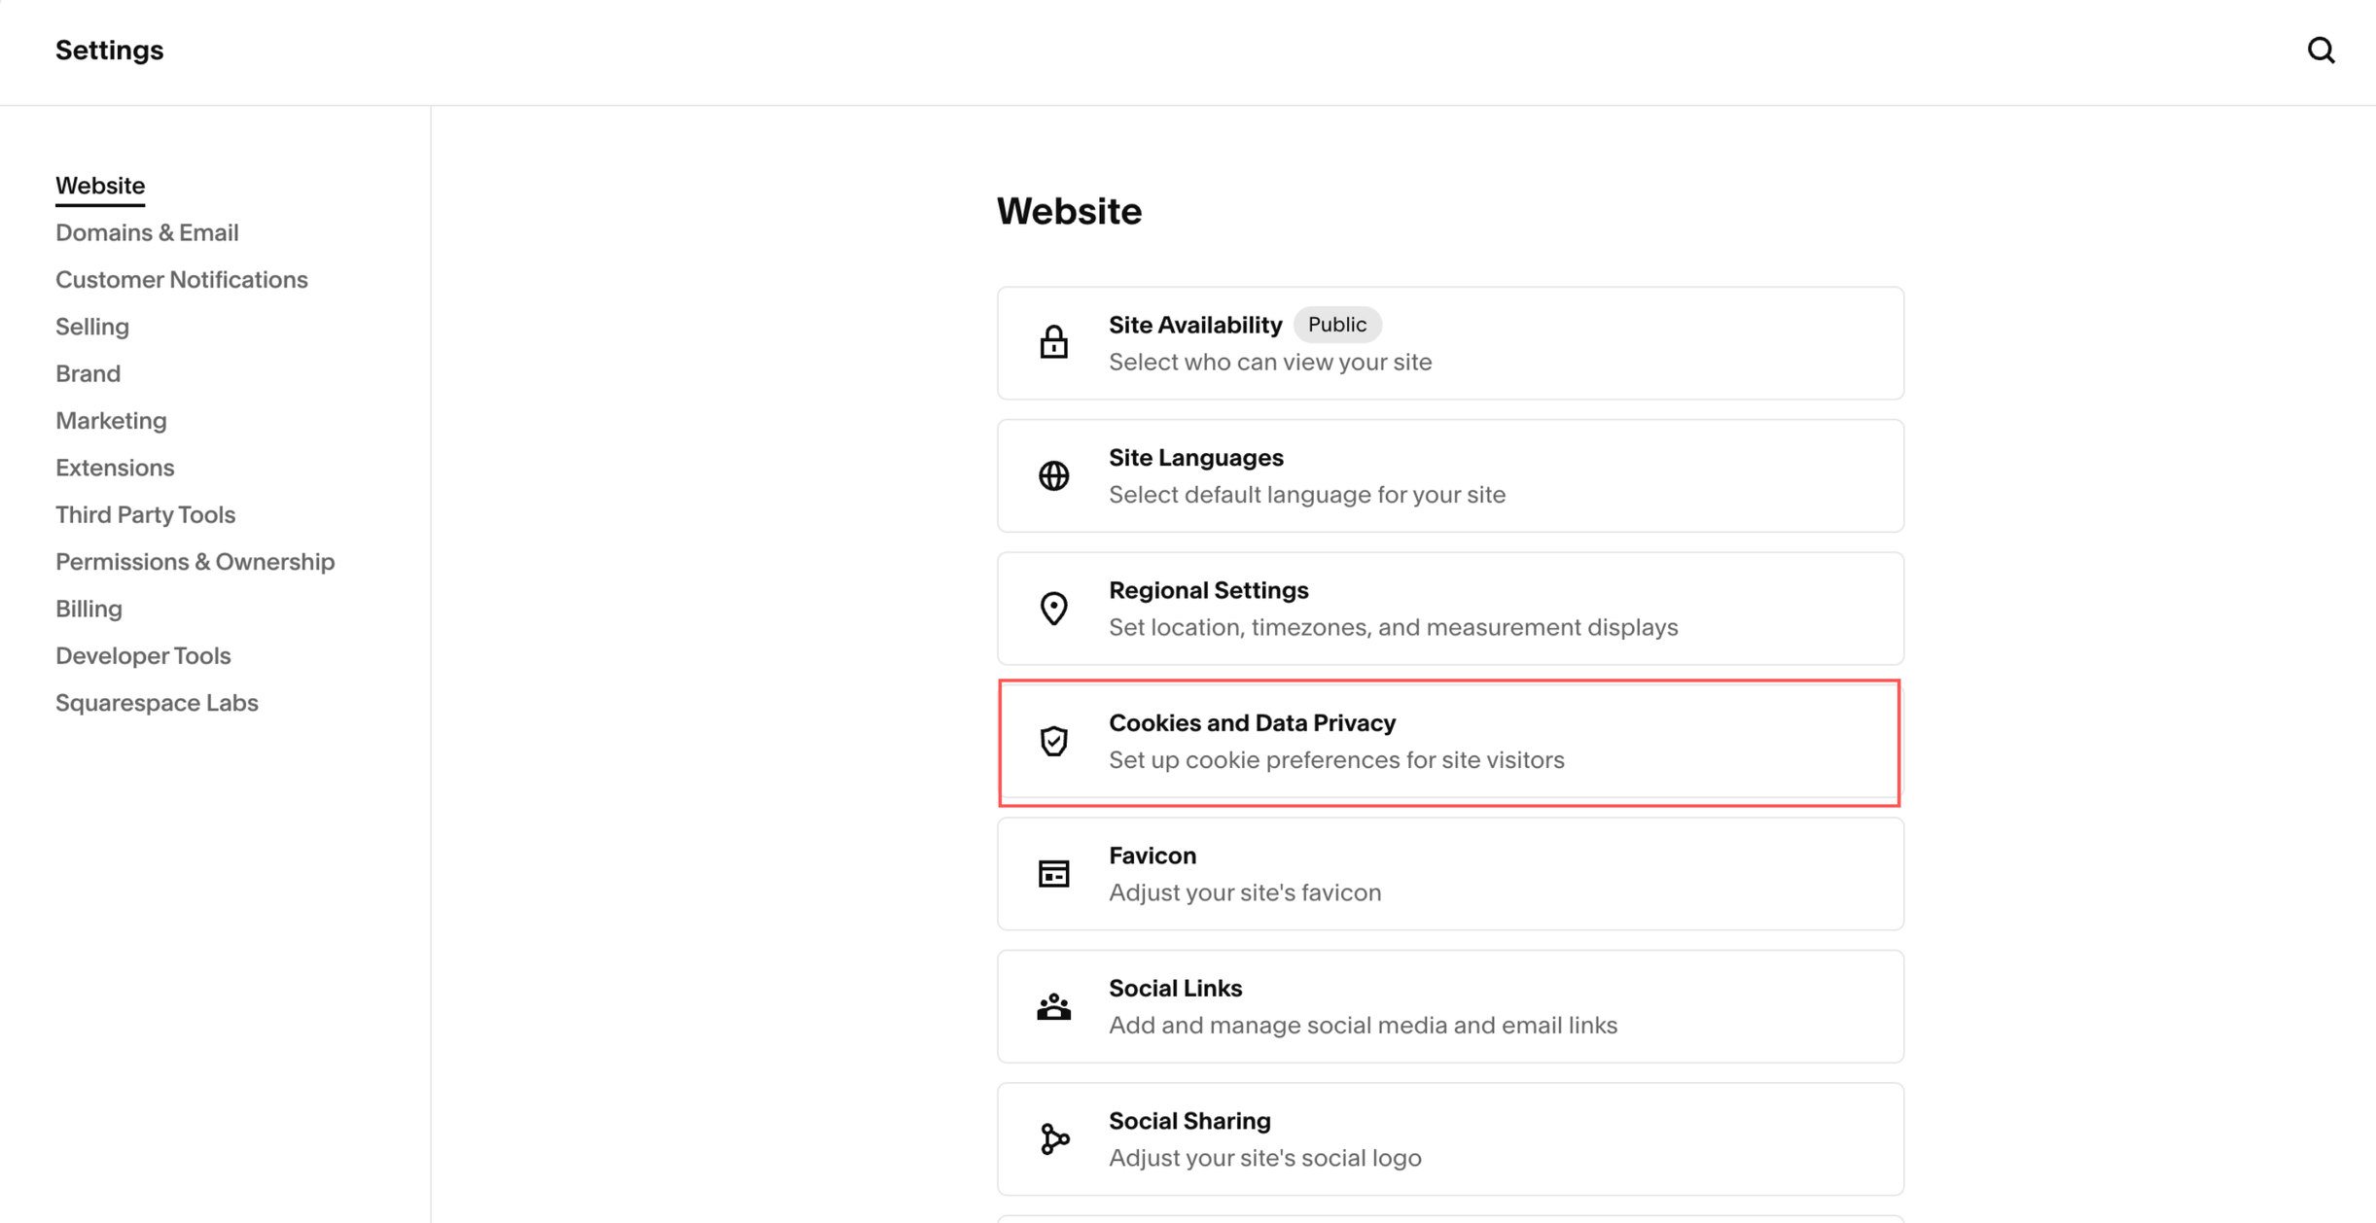Click the people icon for Social Links

coord(1053,1006)
